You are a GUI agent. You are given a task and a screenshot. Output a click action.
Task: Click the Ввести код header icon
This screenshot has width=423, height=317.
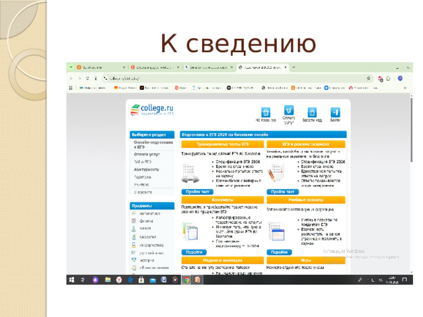click(x=312, y=112)
